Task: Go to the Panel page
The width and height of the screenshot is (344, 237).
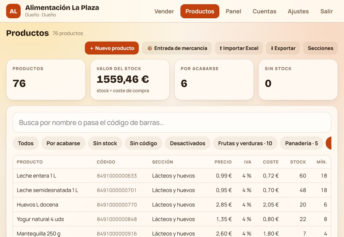Action: [233, 11]
